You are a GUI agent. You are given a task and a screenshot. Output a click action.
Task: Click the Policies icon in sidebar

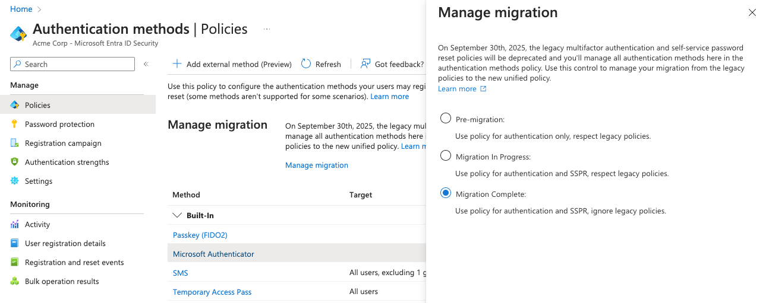tap(15, 105)
